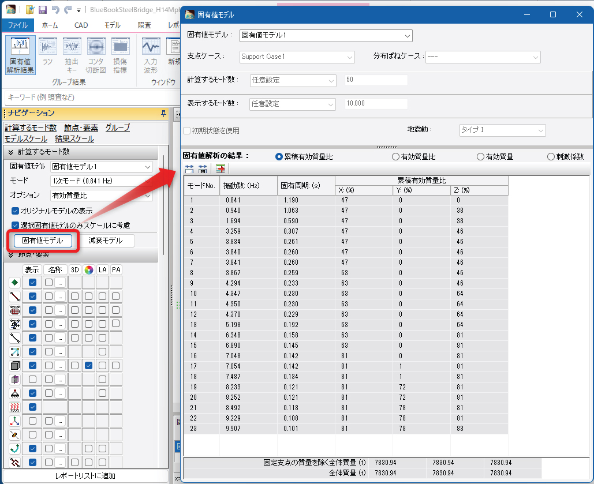Click the triangle support icon
The image size is (594, 484).
tap(15, 393)
